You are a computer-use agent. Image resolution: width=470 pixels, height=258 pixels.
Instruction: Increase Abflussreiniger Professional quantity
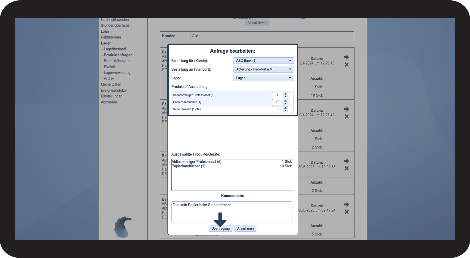click(x=285, y=94)
